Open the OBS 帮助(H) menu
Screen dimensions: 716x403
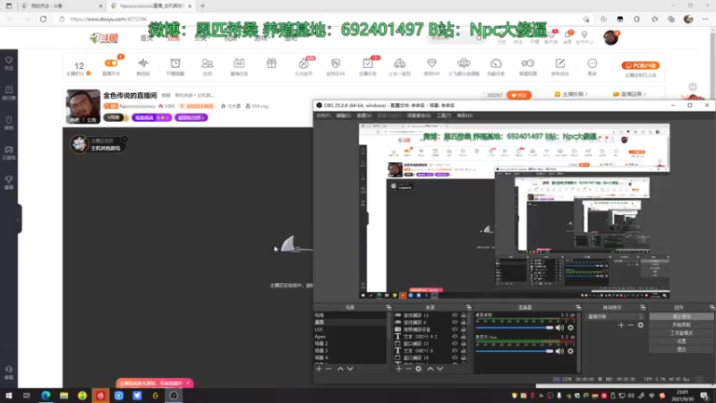click(x=465, y=116)
